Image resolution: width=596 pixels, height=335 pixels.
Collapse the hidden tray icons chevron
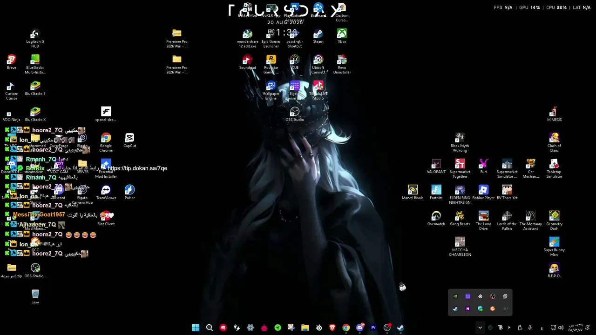[x=480, y=328]
